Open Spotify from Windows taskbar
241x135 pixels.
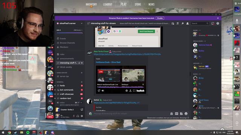tap(28, 132)
